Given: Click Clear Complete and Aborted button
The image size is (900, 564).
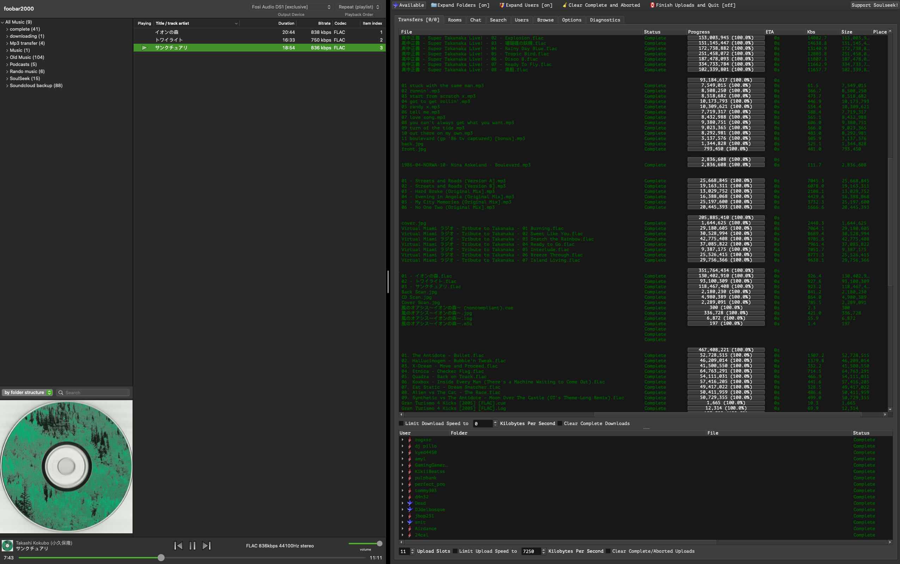Looking at the screenshot, I should tap(601, 5).
